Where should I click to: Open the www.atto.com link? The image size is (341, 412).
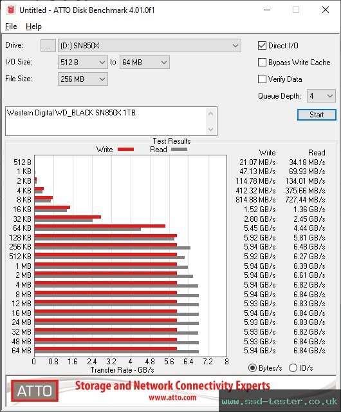click(x=172, y=398)
